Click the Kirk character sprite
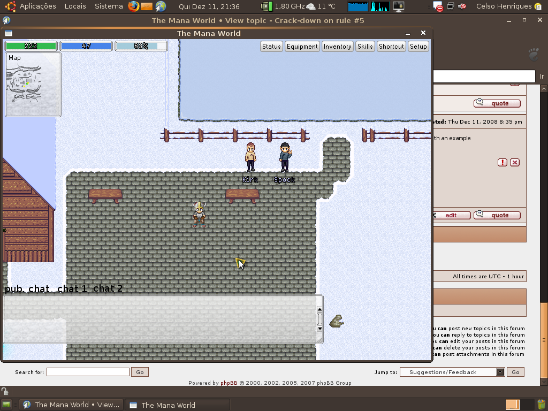Image resolution: width=548 pixels, height=411 pixels. 250,157
